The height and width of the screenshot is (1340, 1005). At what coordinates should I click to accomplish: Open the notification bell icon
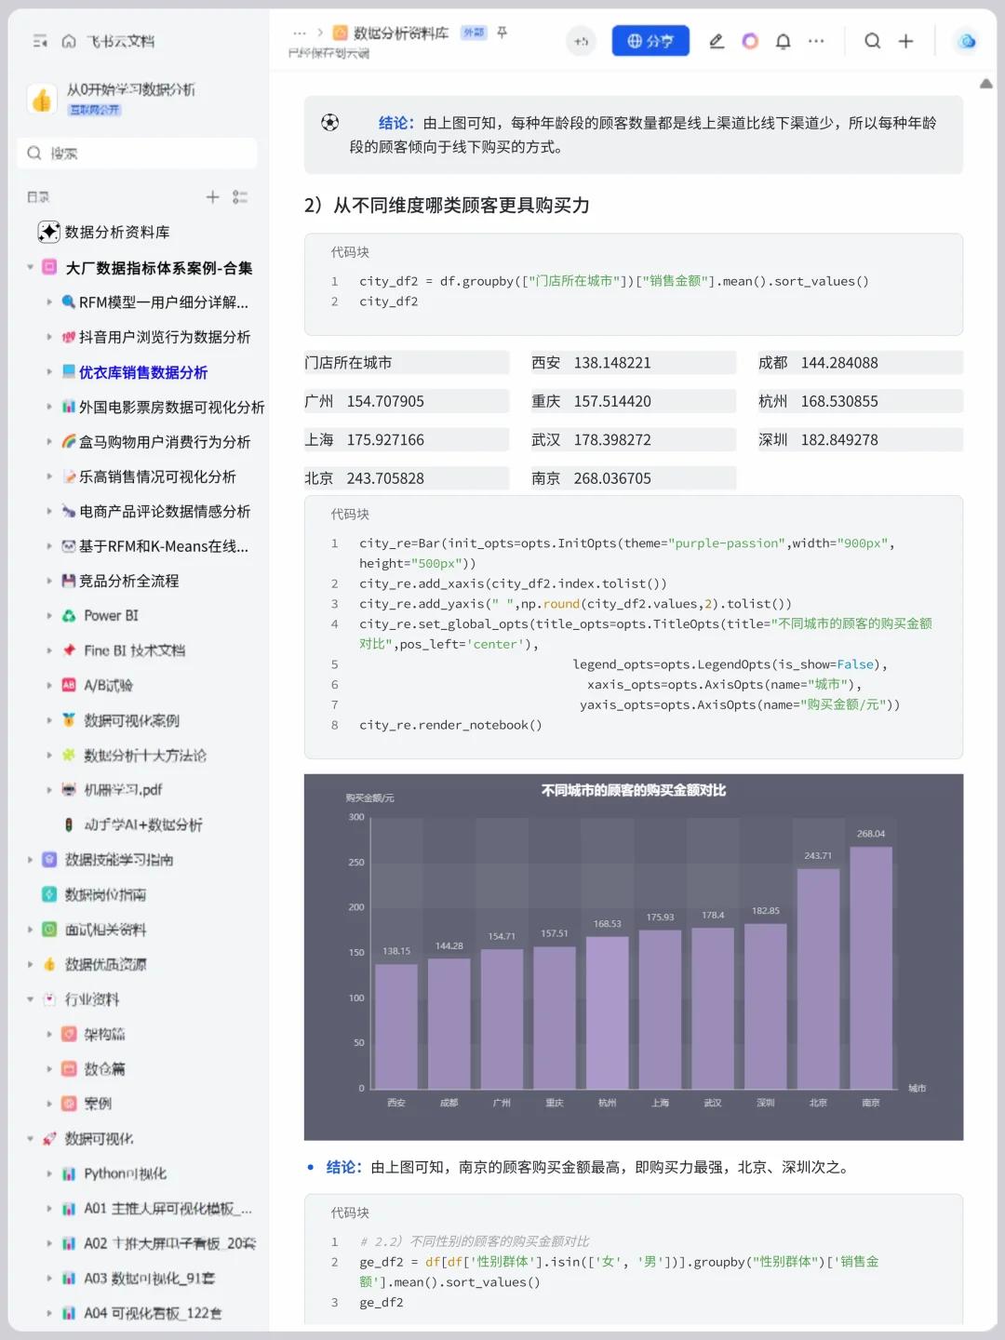(784, 41)
